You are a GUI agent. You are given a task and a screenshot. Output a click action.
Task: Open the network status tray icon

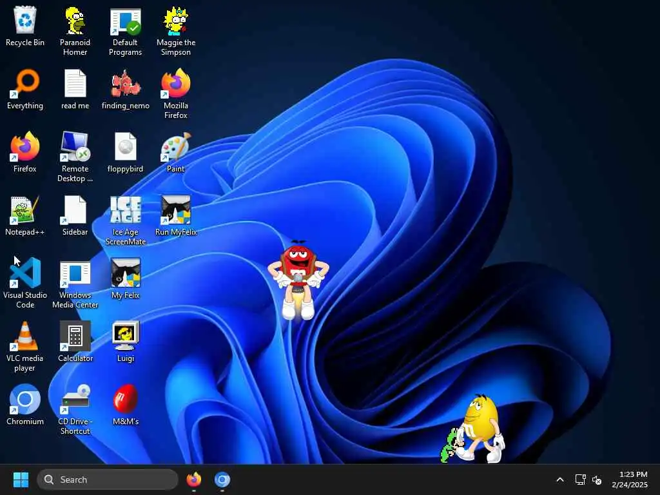(580, 480)
